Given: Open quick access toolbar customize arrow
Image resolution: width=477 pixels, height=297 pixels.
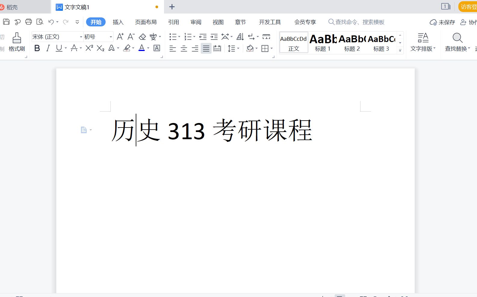Looking at the screenshot, I should click(x=77, y=22).
